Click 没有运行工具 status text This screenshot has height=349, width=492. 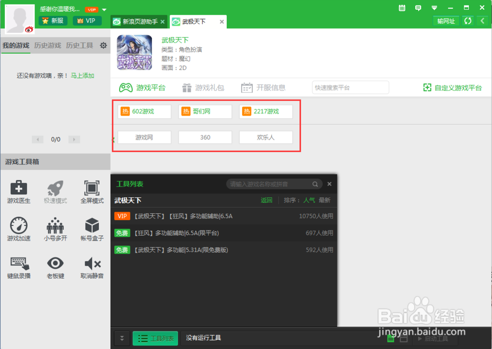(x=203, y=338)
